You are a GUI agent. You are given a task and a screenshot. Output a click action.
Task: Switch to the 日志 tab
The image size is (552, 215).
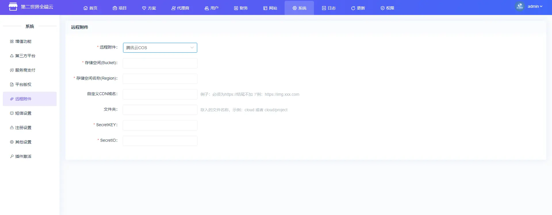point(329,8)
